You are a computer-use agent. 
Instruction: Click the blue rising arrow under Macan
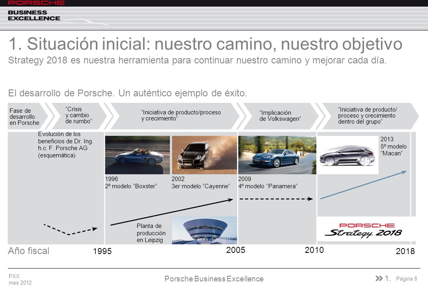pyautogui.click(x=363, y=185)
